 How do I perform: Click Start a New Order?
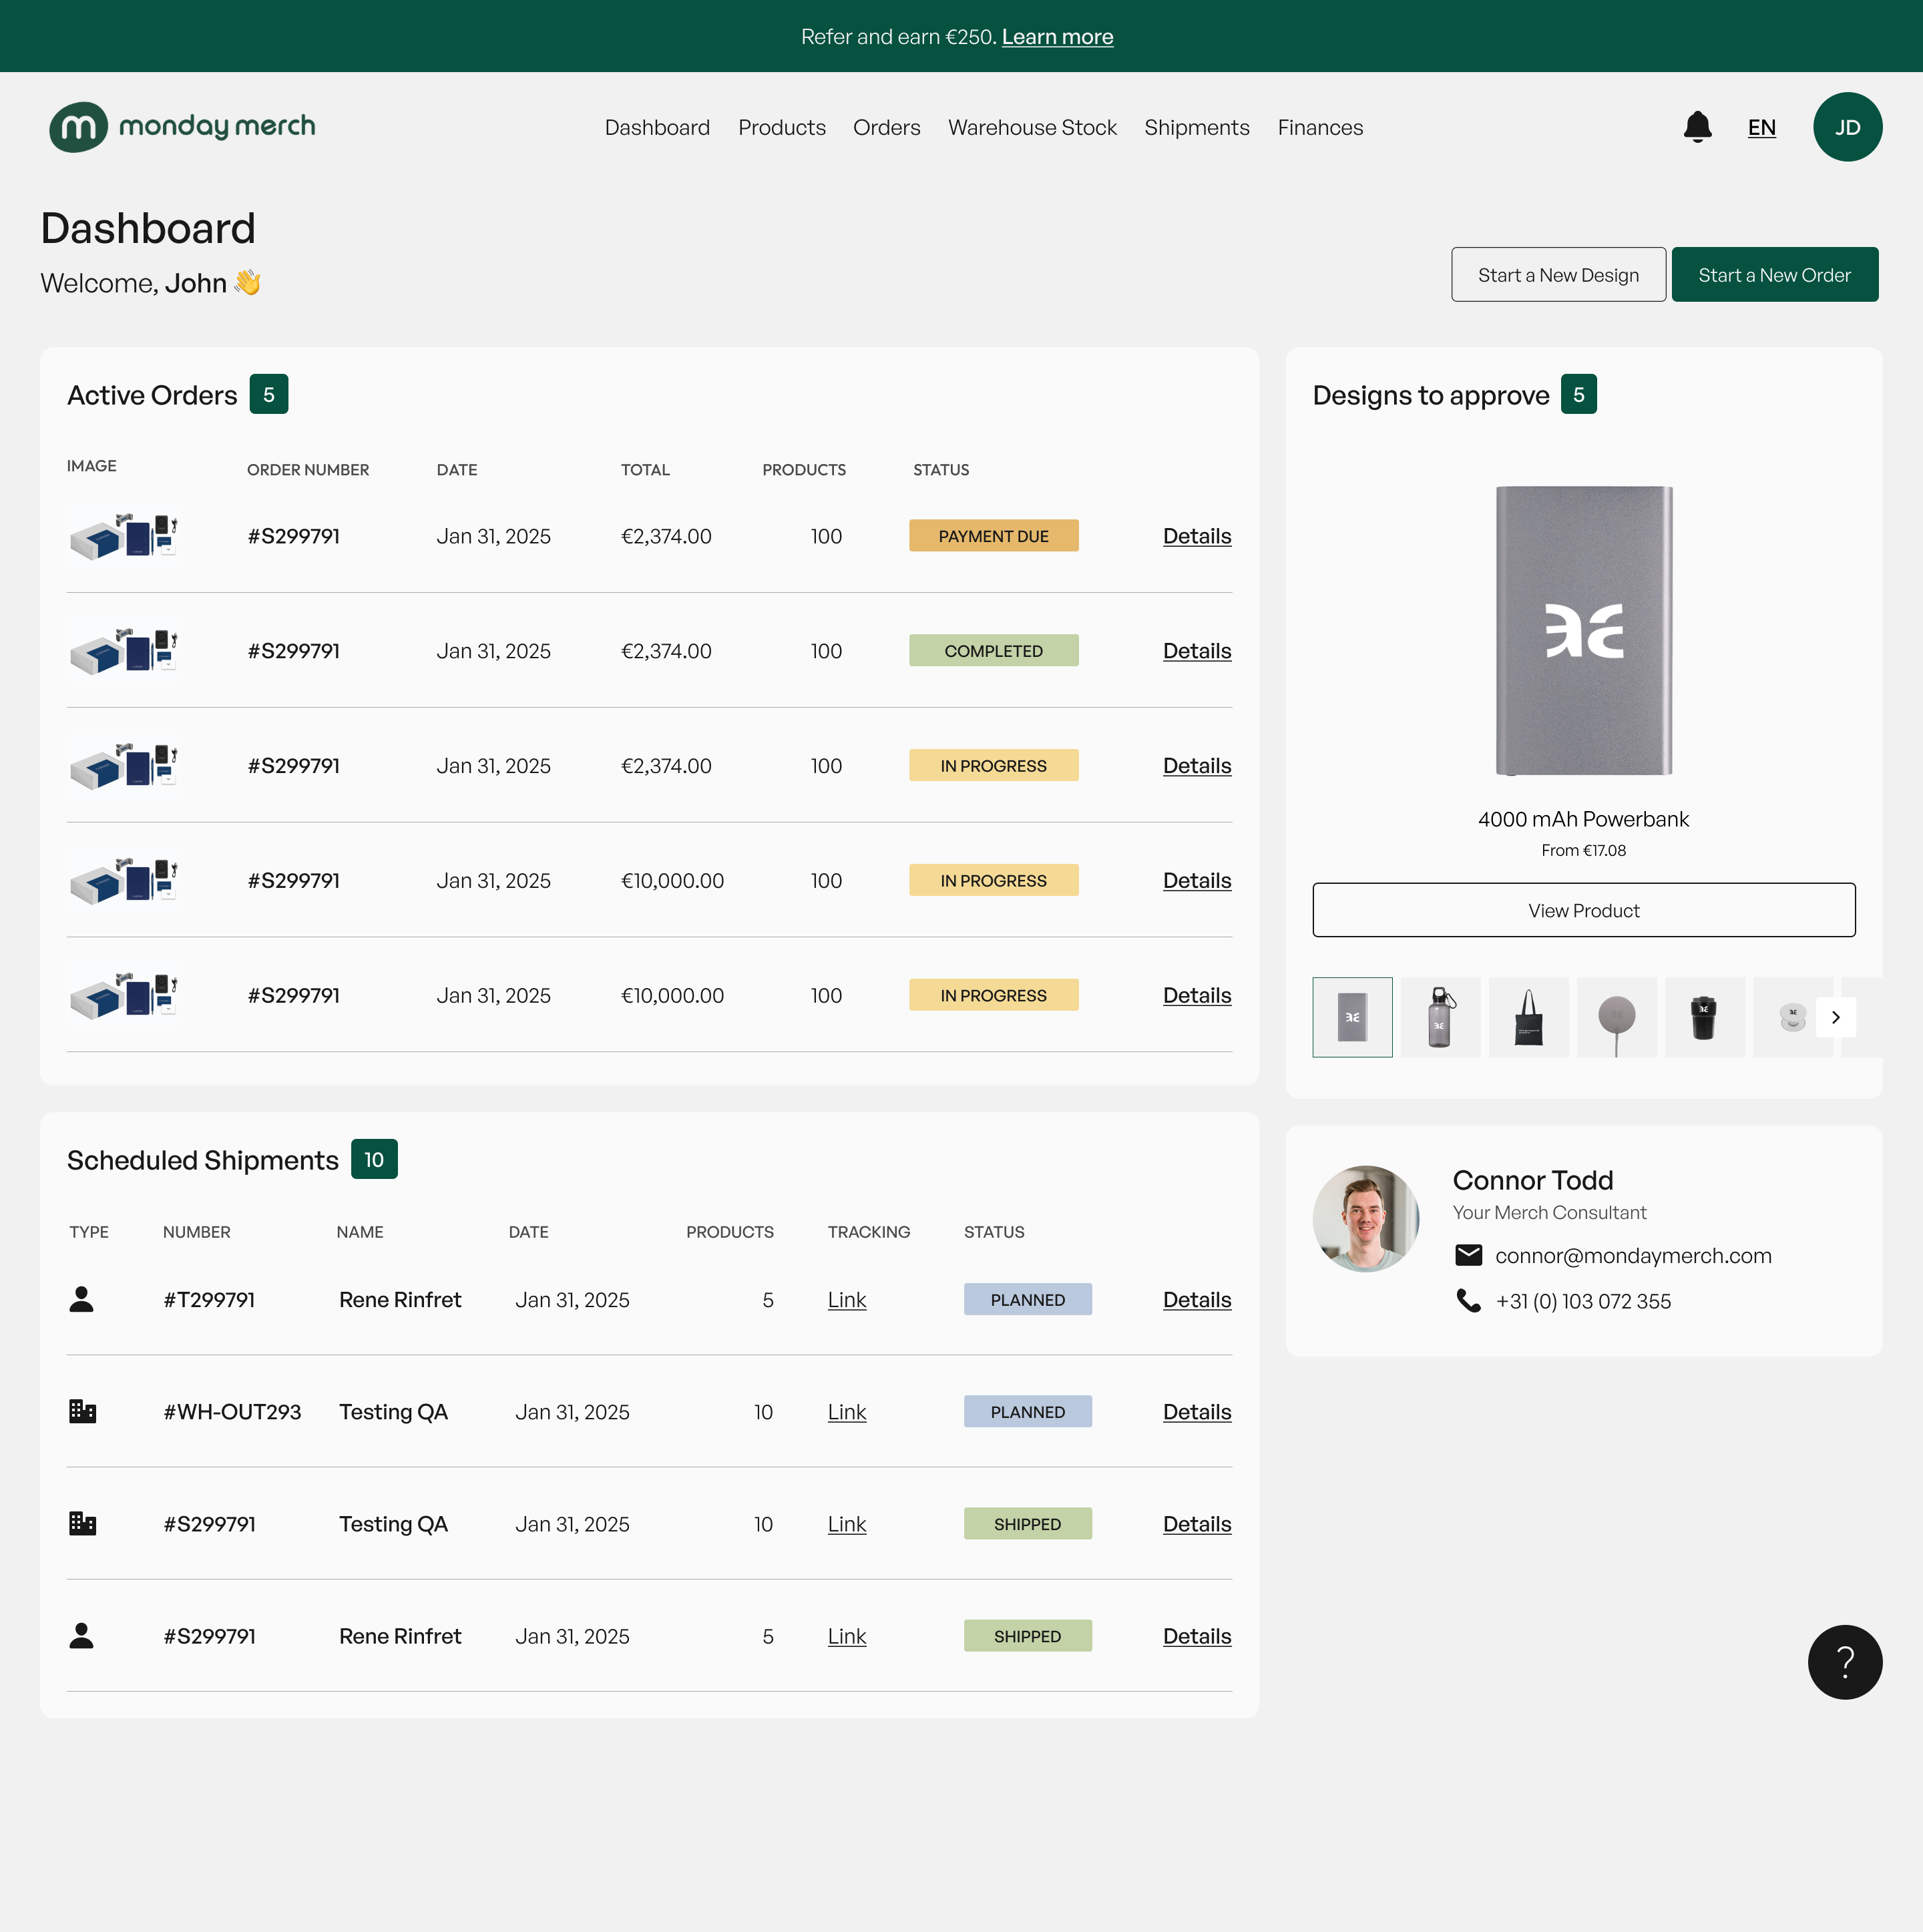pyautogui.click(x=1775, y=274)
